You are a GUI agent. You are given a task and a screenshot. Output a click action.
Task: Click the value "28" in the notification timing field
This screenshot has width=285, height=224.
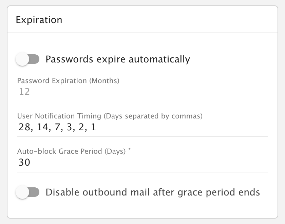(x=24, y=128)
